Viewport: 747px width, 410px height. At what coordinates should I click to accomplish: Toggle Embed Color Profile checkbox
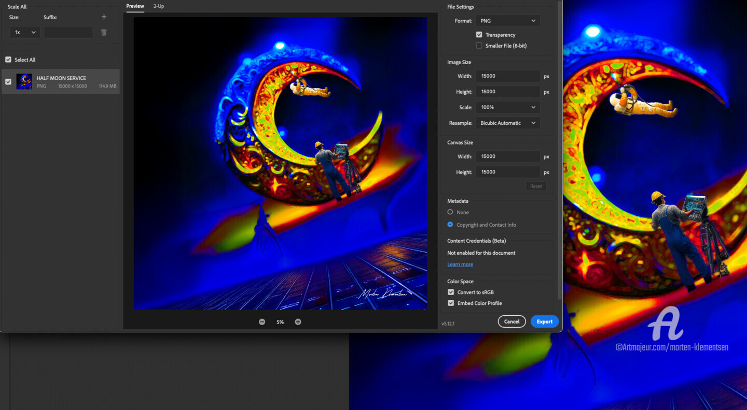[x=451, y=303]
